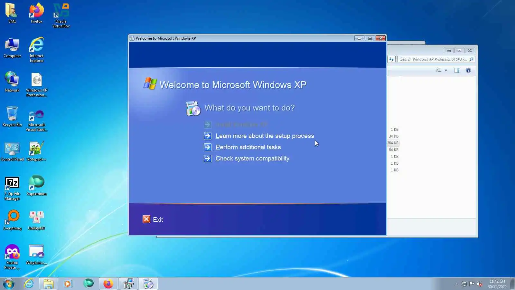
Task: Launch Internet Explorer from the desktop
Action: [36, 50]
